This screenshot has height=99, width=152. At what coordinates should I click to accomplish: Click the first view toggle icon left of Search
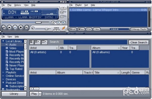tap(32, 42)
